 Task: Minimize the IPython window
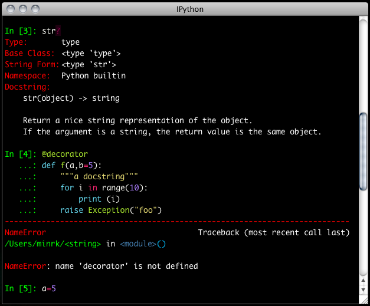pyautogui.click(x=24, y=8)
